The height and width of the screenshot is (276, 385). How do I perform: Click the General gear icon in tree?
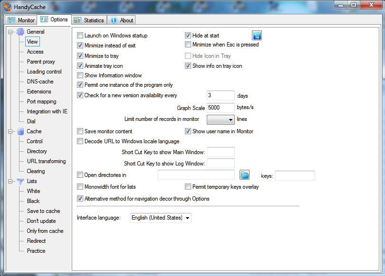(x=20, y=32)
